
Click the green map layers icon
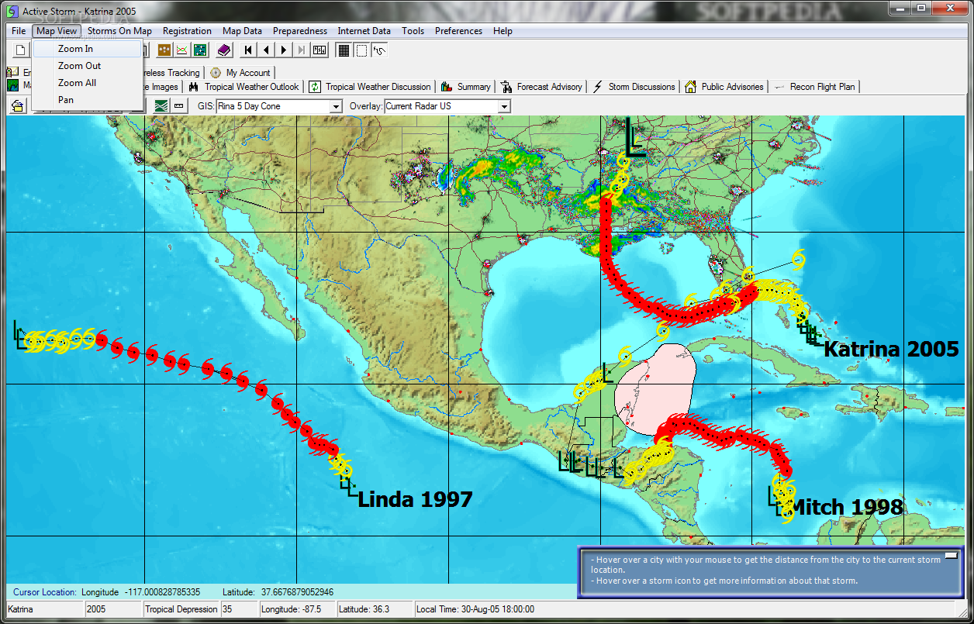click(x=161, y=106)
